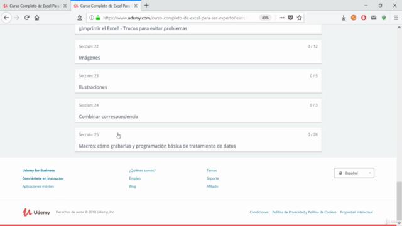402x226 pixels.
Task: Click the scrollbar up arrow
Action: (399, 27)
